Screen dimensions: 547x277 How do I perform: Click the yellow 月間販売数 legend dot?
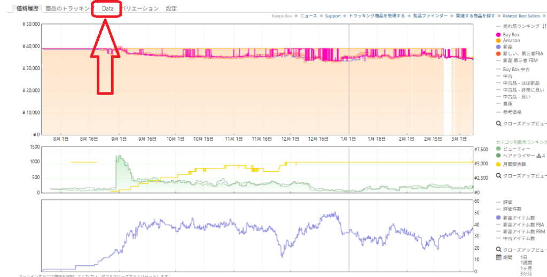coord(498,164)
